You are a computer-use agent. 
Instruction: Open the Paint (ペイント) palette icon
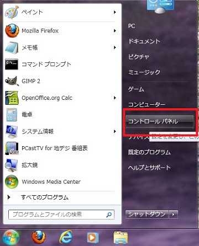click(12, 12)
